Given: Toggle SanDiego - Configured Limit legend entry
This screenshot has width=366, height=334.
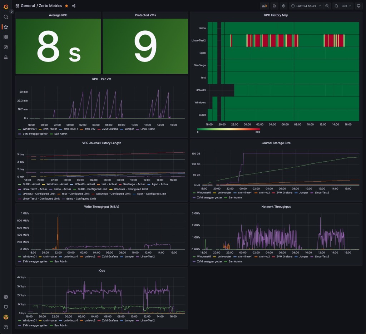Looking at the screenshot, I should tap(113, 194).
